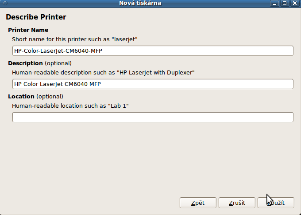Click '(optional)' text beside Description label
Image resolution: width=301 pixels, height=215 pixels.
[58, 63]
